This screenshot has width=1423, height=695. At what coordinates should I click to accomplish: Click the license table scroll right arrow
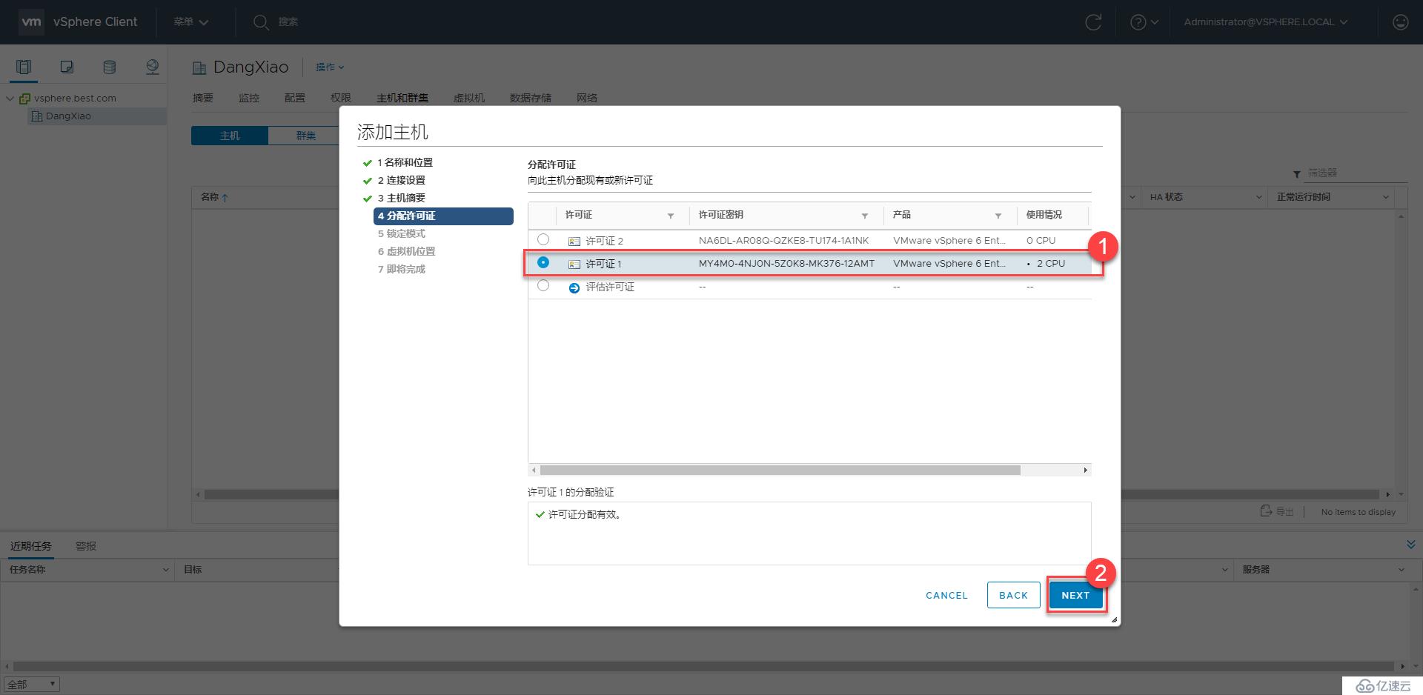1085,470
